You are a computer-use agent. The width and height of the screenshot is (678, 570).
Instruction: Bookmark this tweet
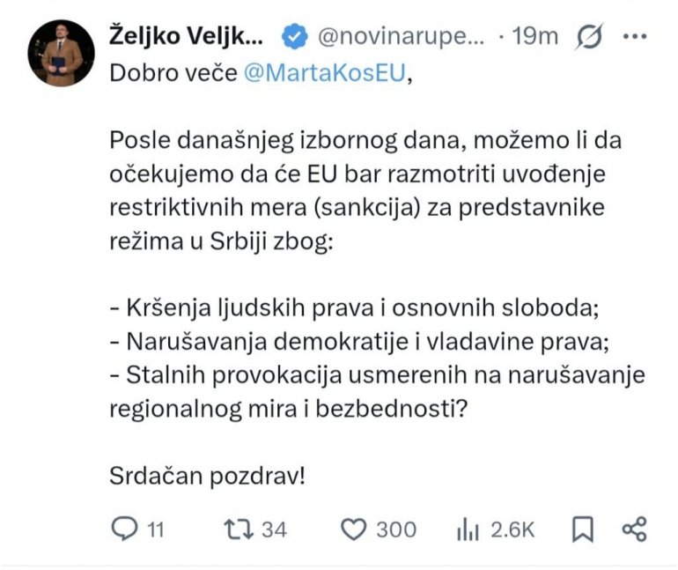pos(582,529)
